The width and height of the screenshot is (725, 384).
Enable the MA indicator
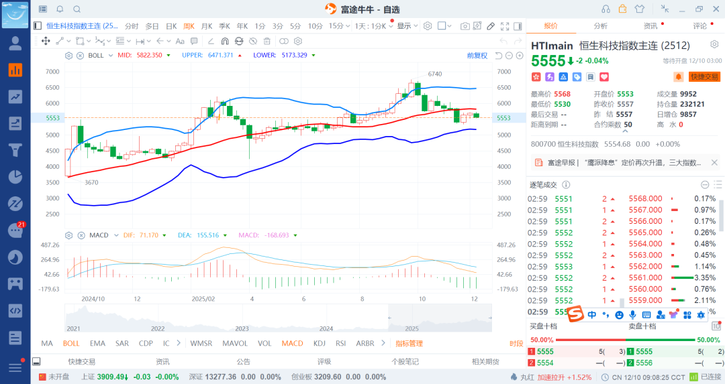coord(47,343)
